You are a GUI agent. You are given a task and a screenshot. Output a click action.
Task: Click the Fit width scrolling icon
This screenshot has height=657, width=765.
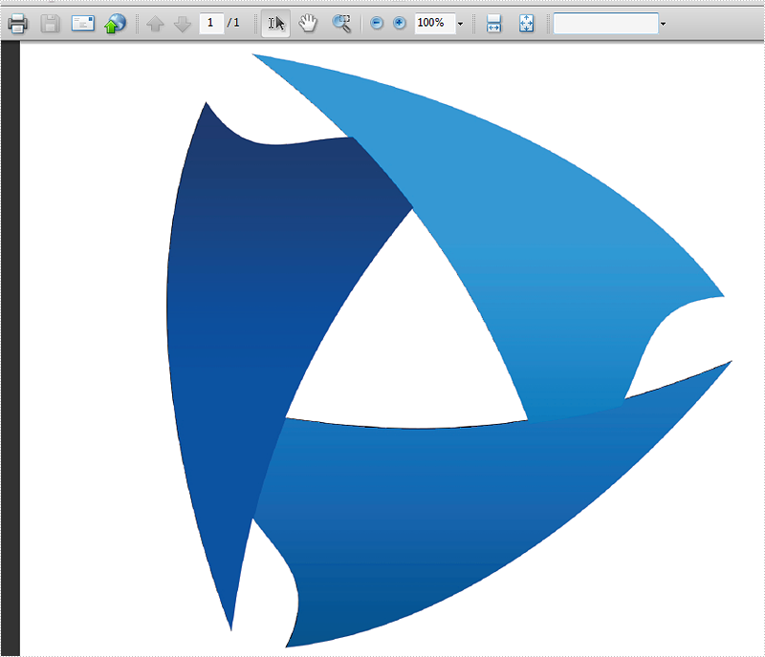493,23
